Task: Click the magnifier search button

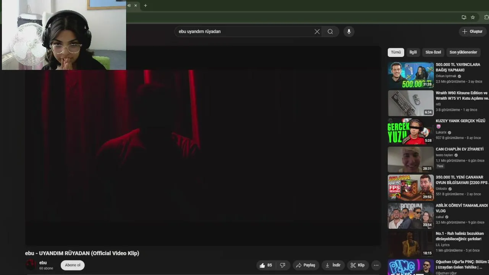Action: (x=330, y=32)
